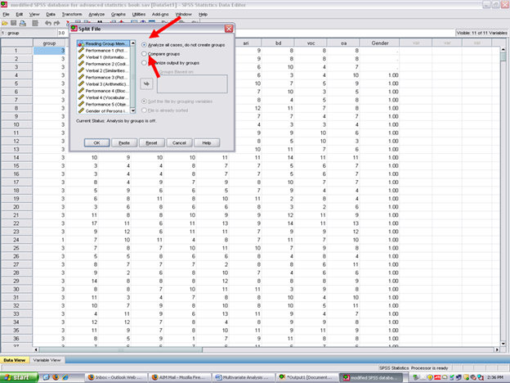Open the Analyze menu
Image resolution: width=510 pixels, height=383 pixels.
coord(96,14)
